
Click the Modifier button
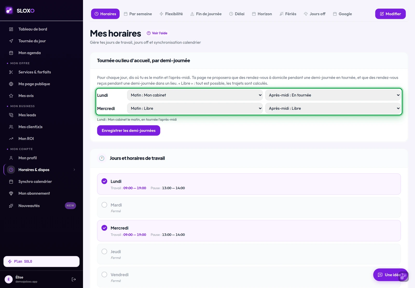coord(390,14)
